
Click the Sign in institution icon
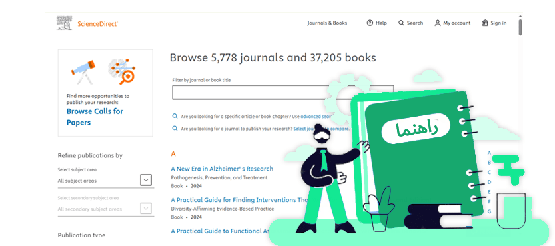coord(485,23)
